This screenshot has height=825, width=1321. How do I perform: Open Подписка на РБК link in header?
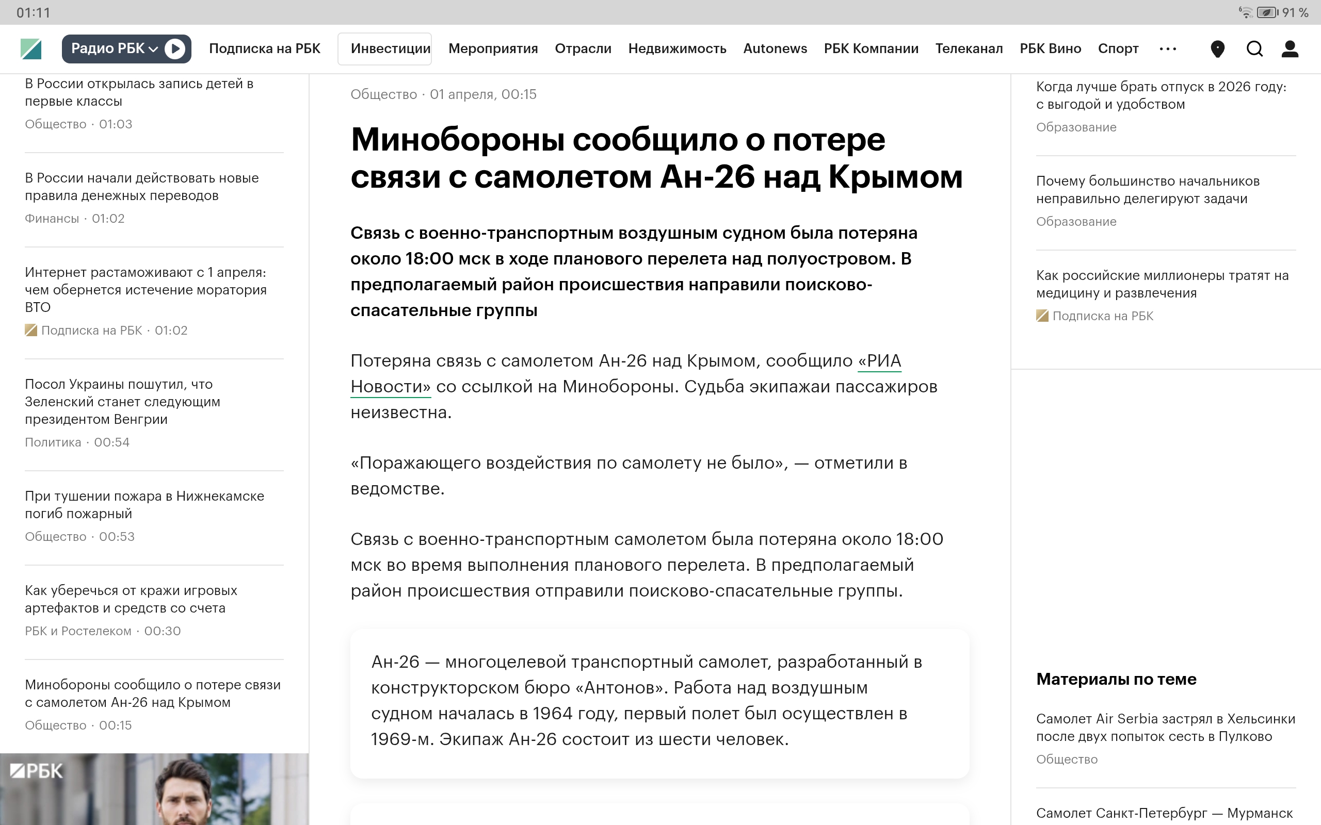(x=265, y=49)
